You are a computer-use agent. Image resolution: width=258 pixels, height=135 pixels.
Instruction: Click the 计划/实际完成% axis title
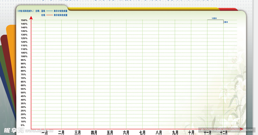(25, 11)
